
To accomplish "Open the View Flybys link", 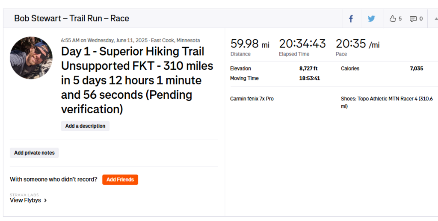I will [x=26, y=200].
